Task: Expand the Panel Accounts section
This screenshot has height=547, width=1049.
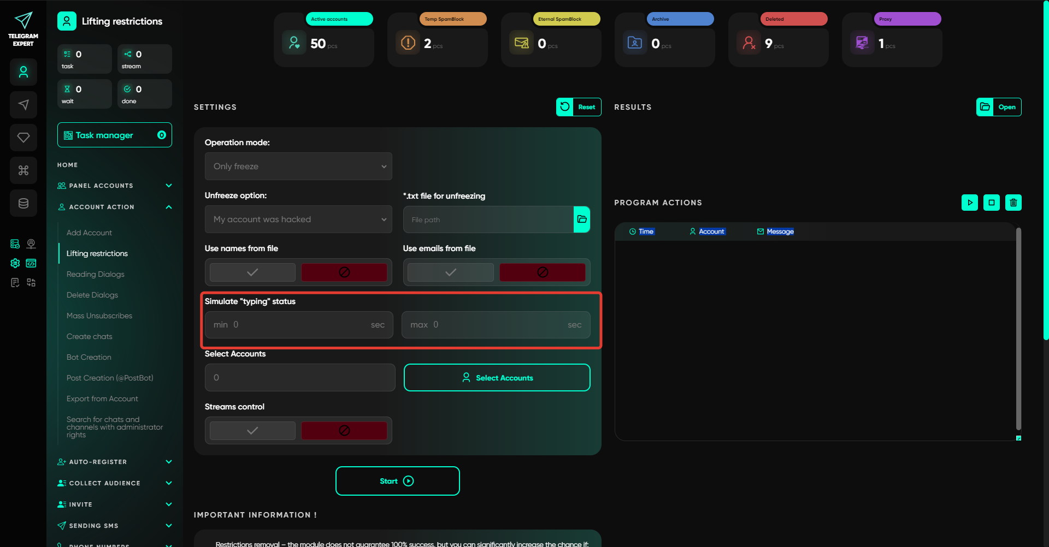Action: (x=115, y=186)
